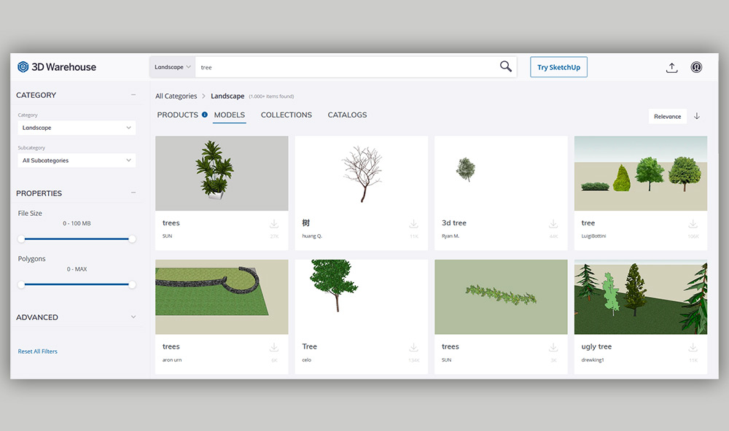This screenshot has height=431, width=729.
Task: Click author name 'Ryan M.'
Action: [x=451, y=236]
